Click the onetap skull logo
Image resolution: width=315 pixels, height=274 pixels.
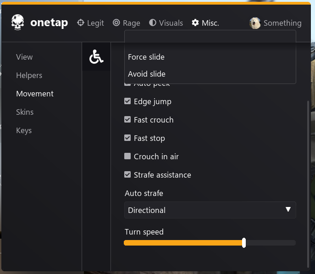18,22
